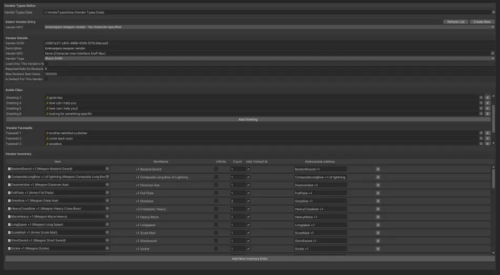The width and height of the screenshot is (500, 275).
Task: Open object picker for Vendor NPC field
Action: [x=492, y=54]
